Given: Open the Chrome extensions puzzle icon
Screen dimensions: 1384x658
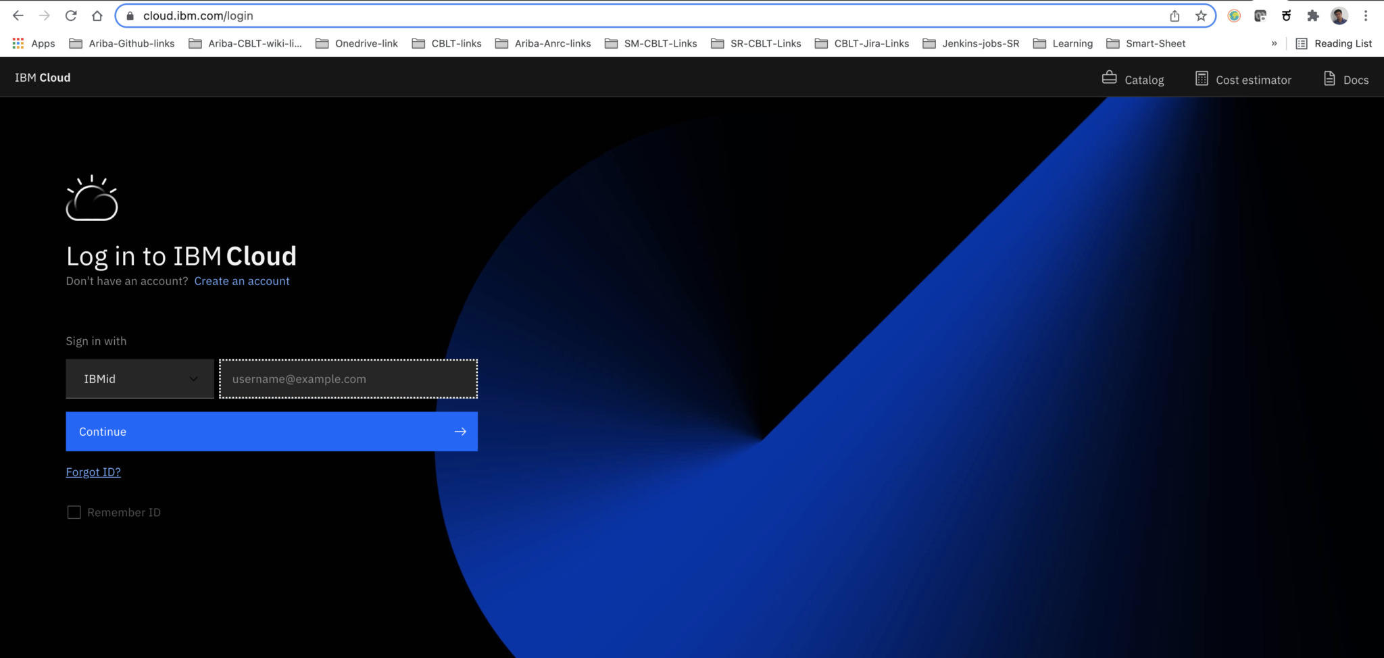Looking at the screenshot, I should [x=1312, y=16].
